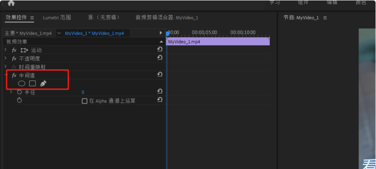Open the 节目 MyVideo_1 panel menu icon
This screenshot has width=376, height=169.
(x=325, y=18)
